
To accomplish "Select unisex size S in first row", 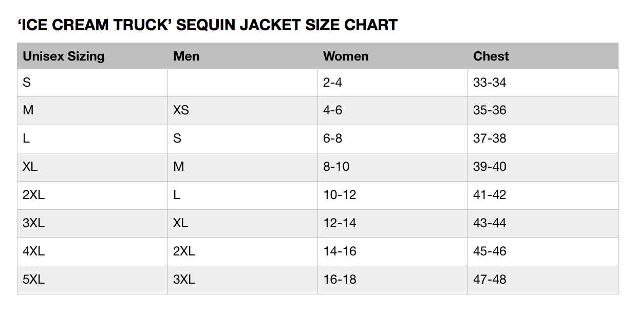I will point(27,82).
